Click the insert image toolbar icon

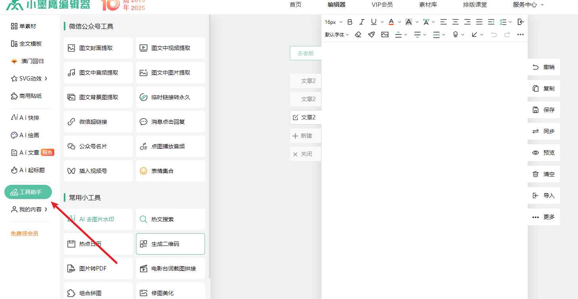click(x=385, y=34)
